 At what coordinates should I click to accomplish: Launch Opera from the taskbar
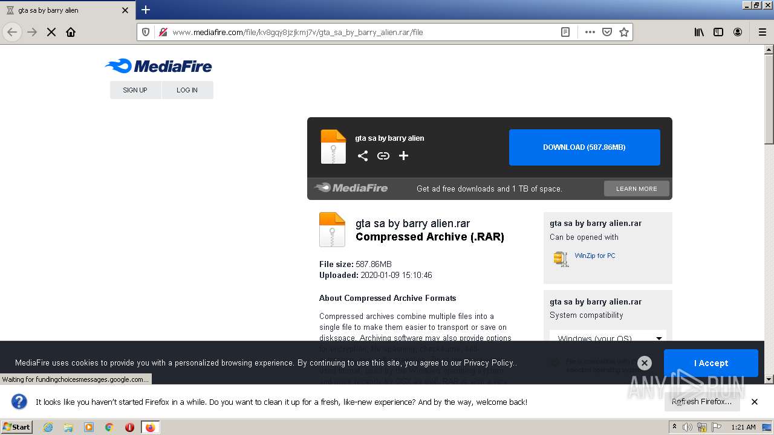(x=129, y=427)
